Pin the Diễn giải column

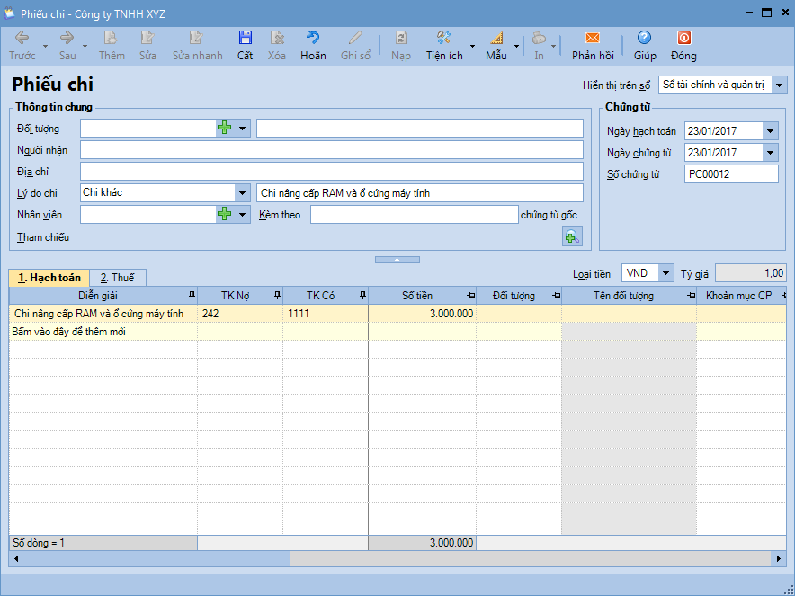[x=191, y=296]
